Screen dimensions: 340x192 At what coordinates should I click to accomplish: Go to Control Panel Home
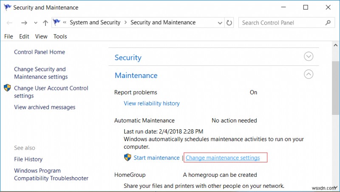[x=40, y=52]
